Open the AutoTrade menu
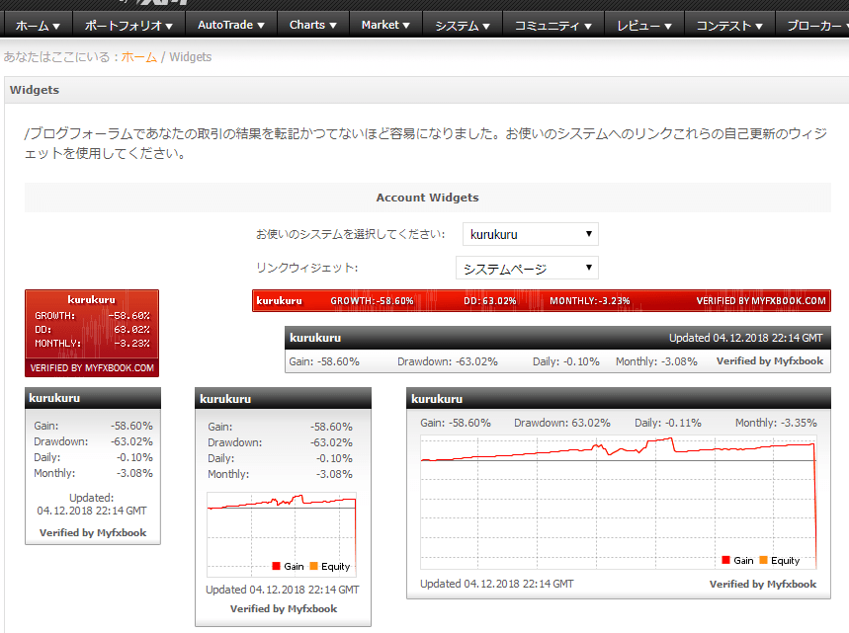849x633 pixels. [231, 25]
